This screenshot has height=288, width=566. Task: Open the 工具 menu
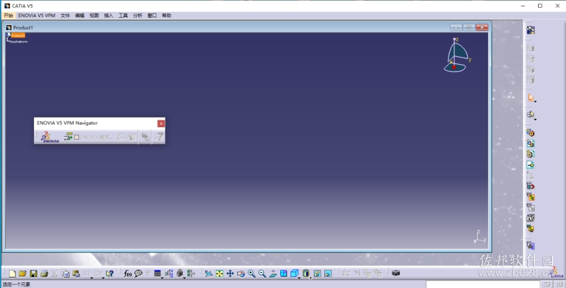[123, 16]
